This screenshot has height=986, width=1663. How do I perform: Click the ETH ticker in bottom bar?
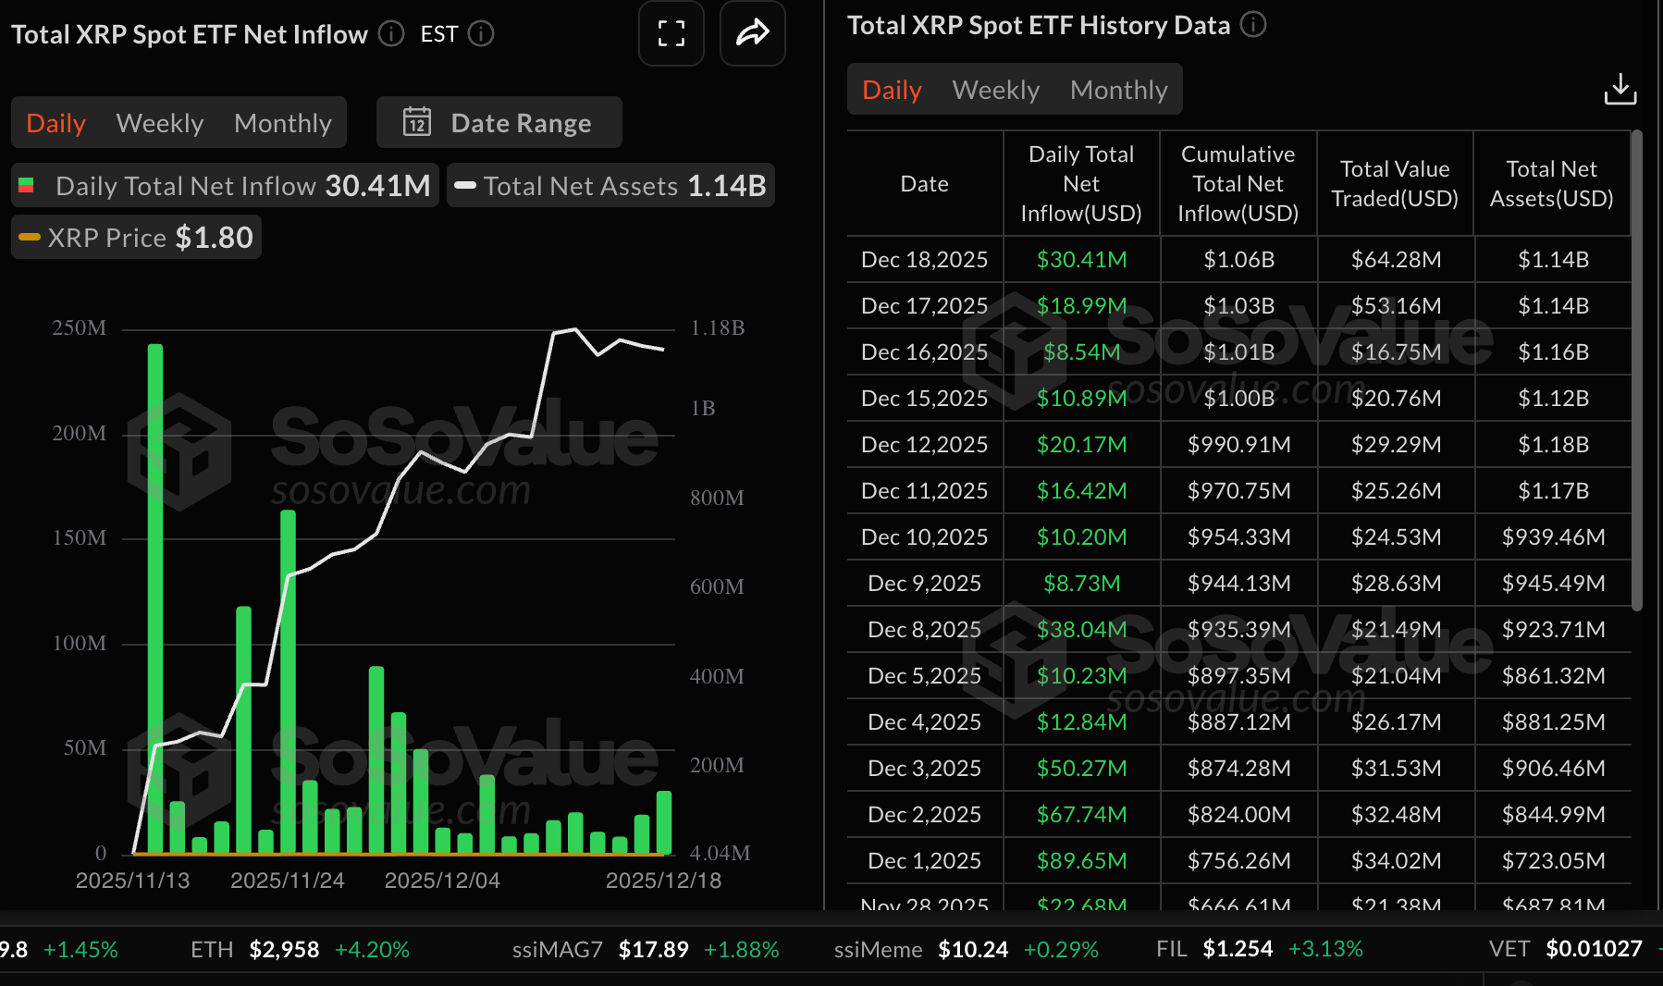click(211, 949)
